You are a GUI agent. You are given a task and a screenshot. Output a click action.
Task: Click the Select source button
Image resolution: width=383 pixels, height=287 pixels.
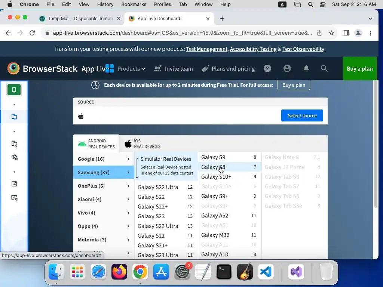302,116
